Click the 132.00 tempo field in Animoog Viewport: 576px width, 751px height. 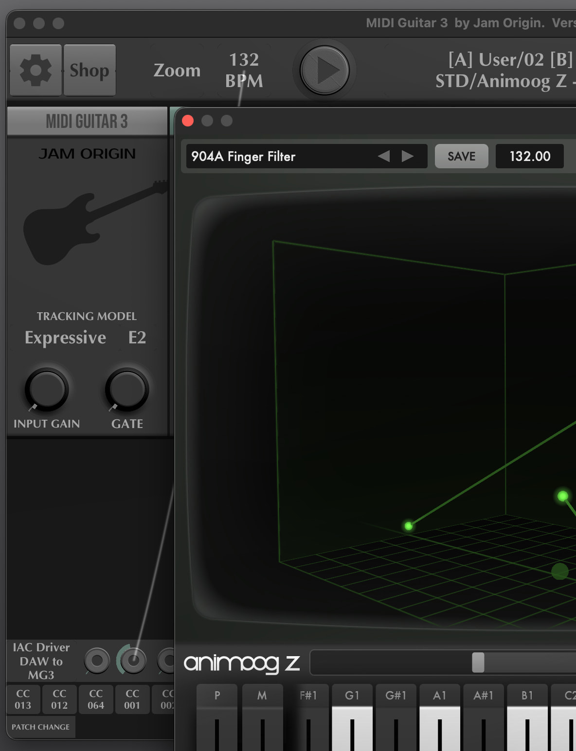[x=529, y=156]
